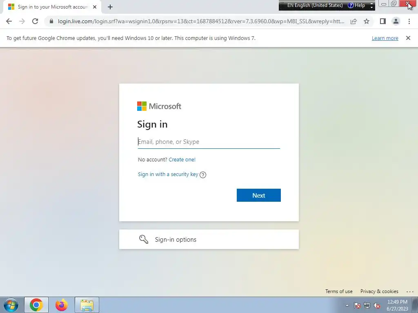Viewport: 418px width, 313px height.
Task: Click the Next button
Action: click(x=258, y=195)
